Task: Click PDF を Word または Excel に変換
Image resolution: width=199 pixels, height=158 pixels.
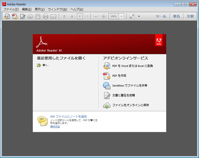Action: click(132, 66)
